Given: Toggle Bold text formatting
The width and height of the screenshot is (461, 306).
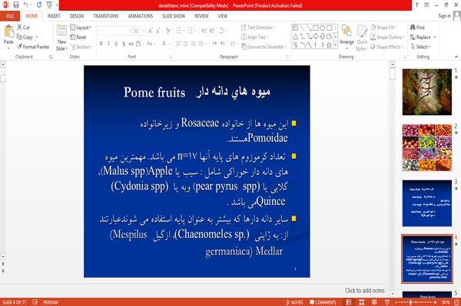Looking at the screenshot, I should coord(101,44).
